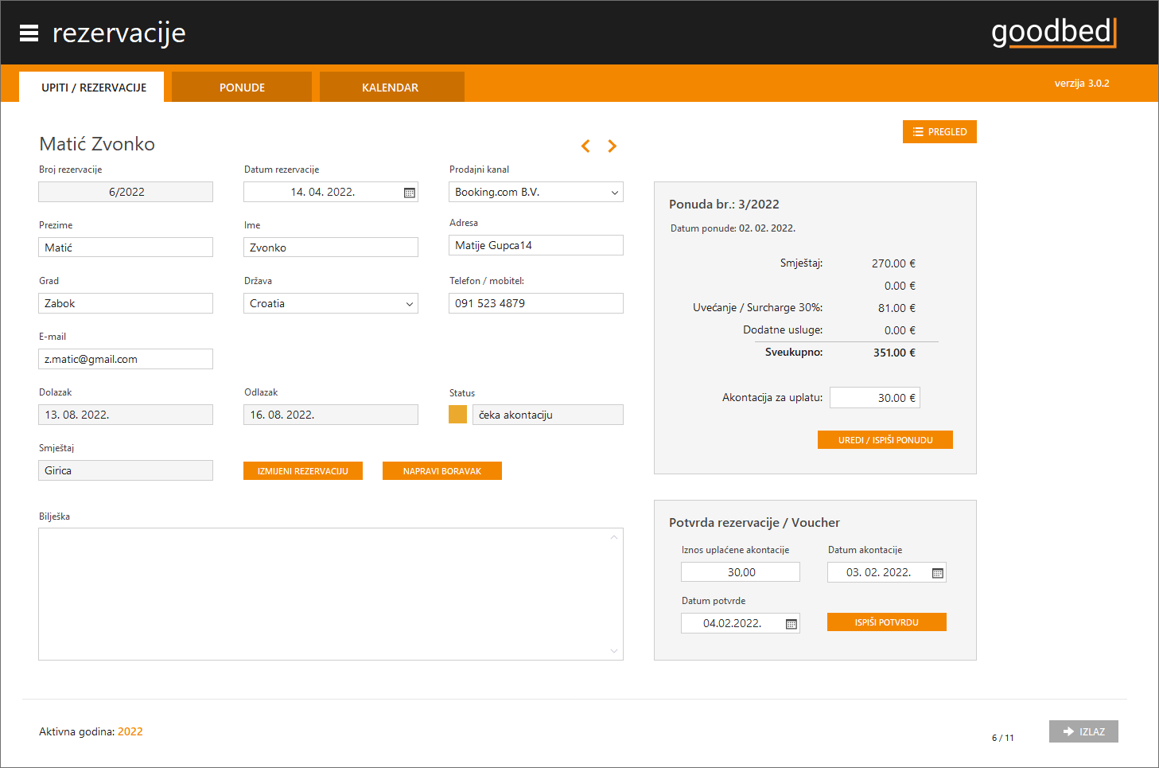Click the Status field čeka akontaciju
1159x768 pixels.
click(548, 415)
